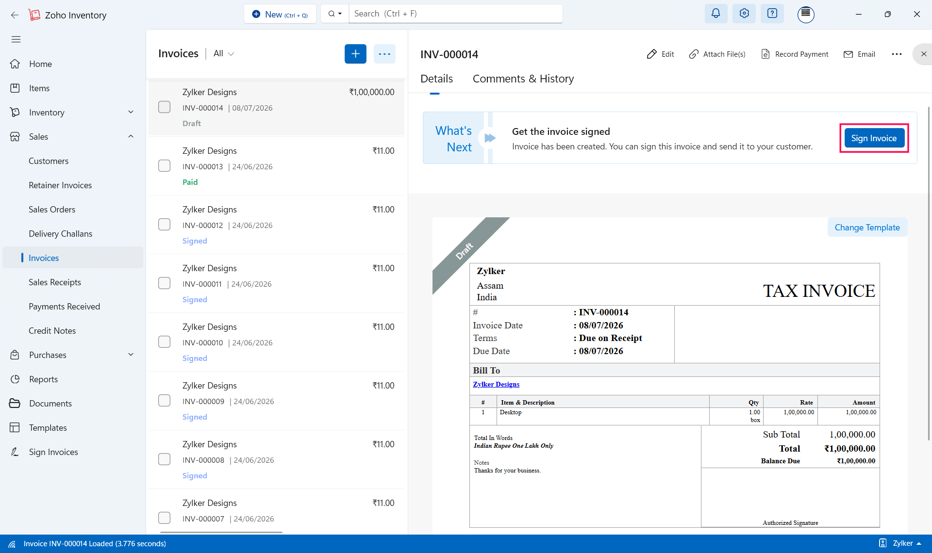Open Payments Received page

click(x=64, y=307)
